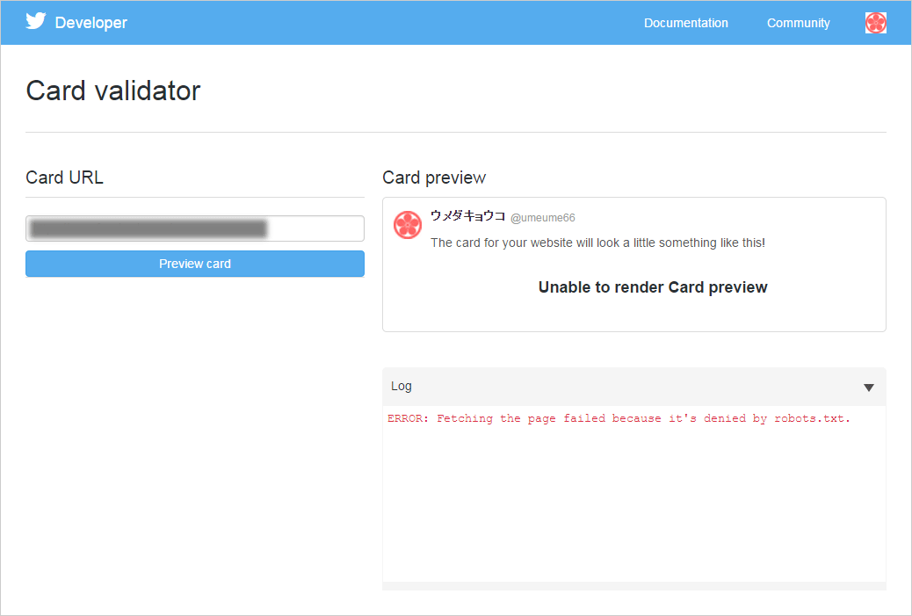The image size is (912, 616).
Task: Click the Developer header link
Action: click(90, 23)
